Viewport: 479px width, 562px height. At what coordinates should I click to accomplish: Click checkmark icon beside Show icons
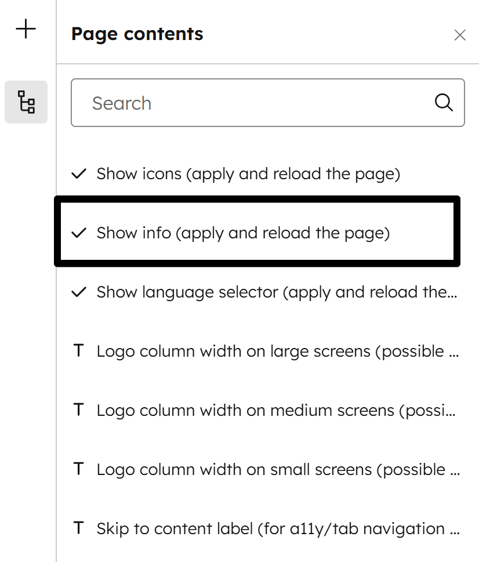click(79, 174)
